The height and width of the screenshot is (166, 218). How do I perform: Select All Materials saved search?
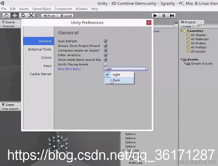(x=200, y=39)
